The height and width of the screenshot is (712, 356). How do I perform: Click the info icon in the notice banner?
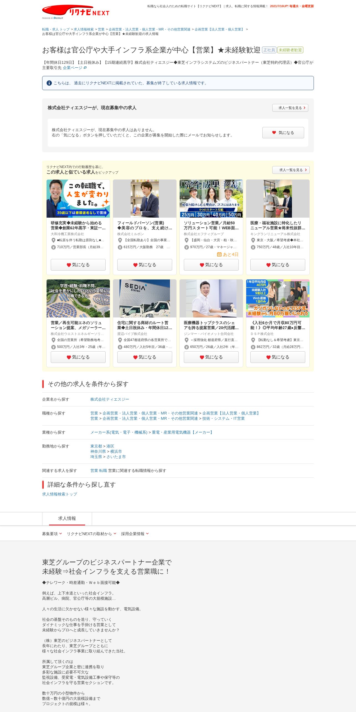(x=49, y=83)
